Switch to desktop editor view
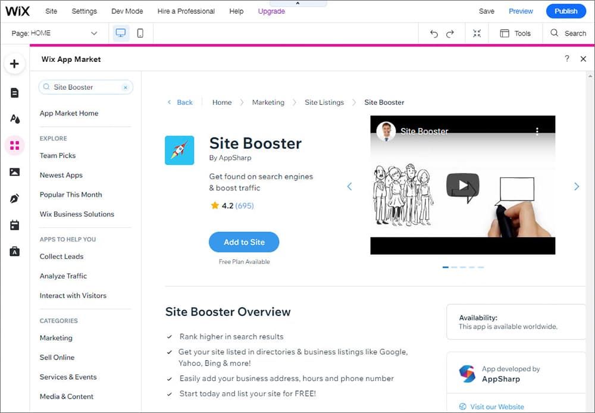This screenshot has width=595, height=413. tap(121, 33)
